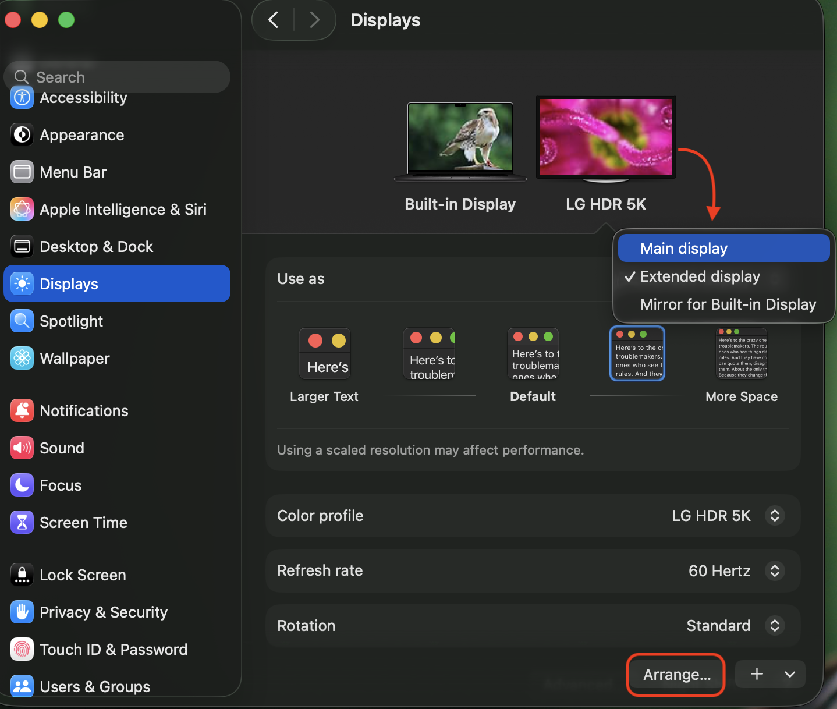Open the Spotlight settings icon
This screenshot has height=709, width=837.
pos(22,321)
